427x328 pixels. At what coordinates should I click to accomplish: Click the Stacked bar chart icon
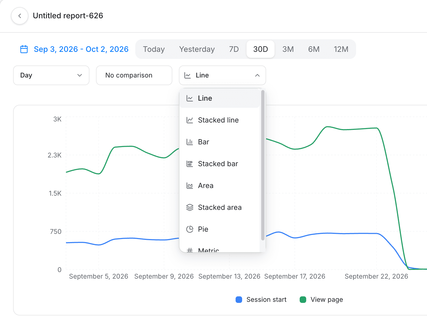coord(190,164)
